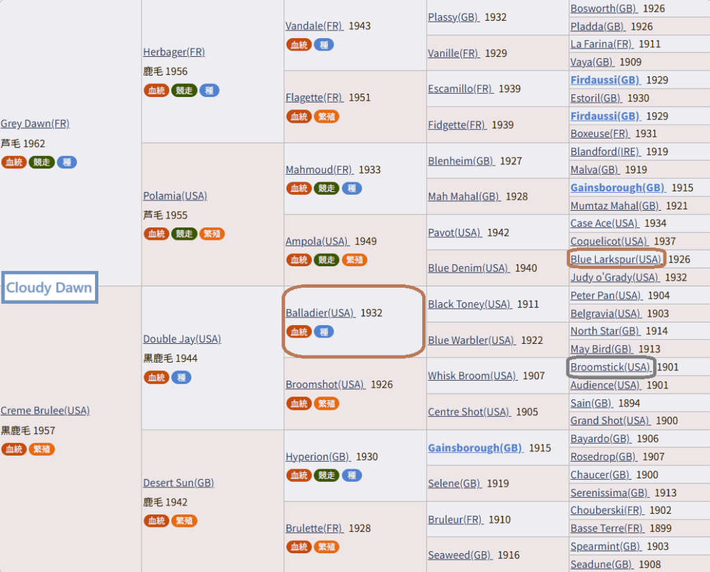The width and height of the screenshot is (710, 572).
Task: Click the 種 badge under Balladier(USA)
Action: [323, 332]
